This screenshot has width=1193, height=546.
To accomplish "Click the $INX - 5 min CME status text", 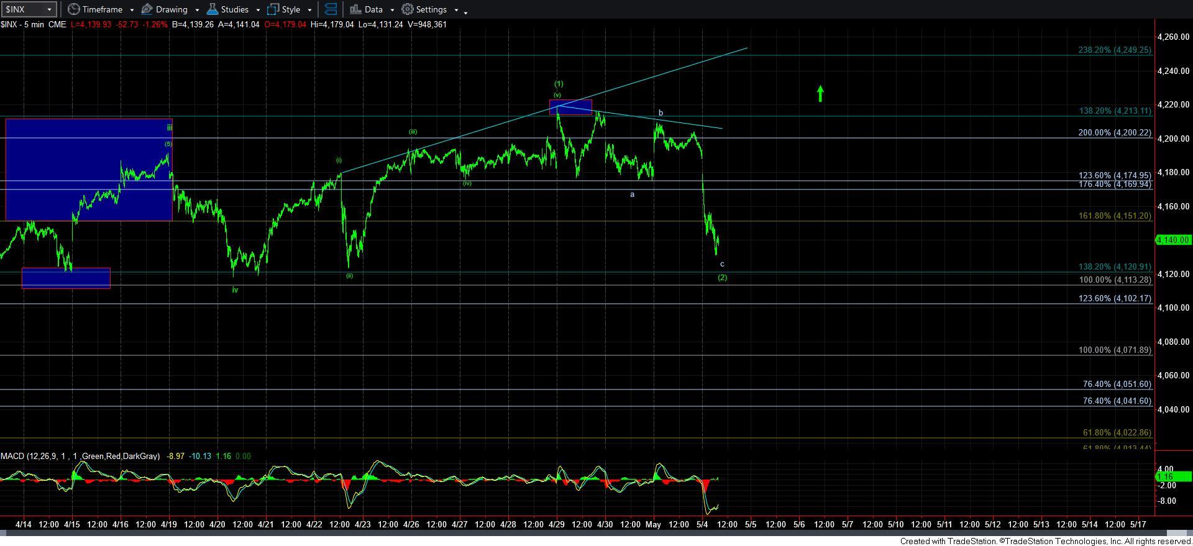I will tap(34, 24).
